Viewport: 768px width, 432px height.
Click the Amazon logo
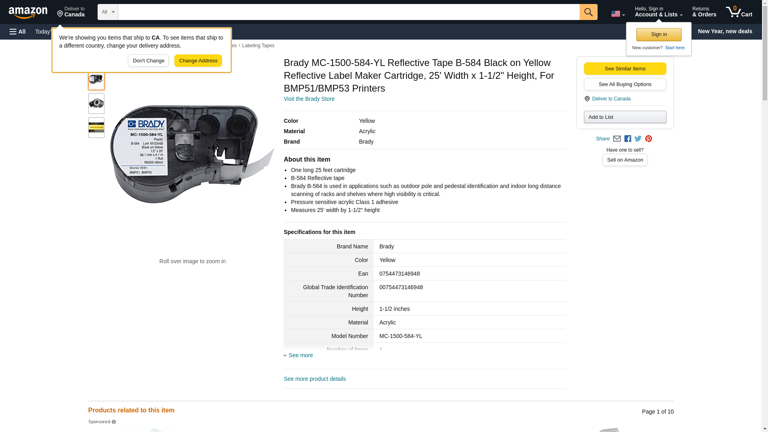click(x=28, y=12)
